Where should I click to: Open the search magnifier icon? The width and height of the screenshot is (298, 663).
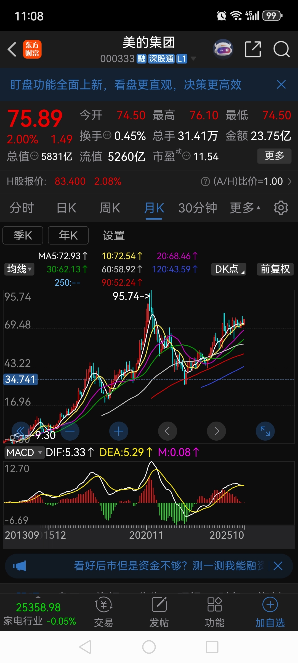click(x=281, y=49)
